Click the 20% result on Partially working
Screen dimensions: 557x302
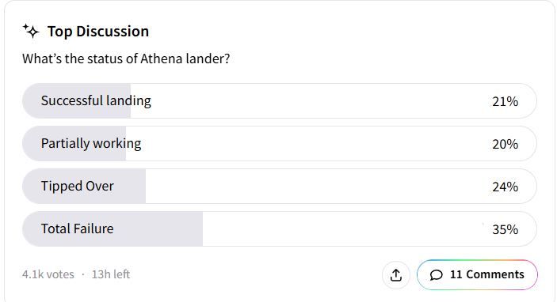tap(505, 144)
